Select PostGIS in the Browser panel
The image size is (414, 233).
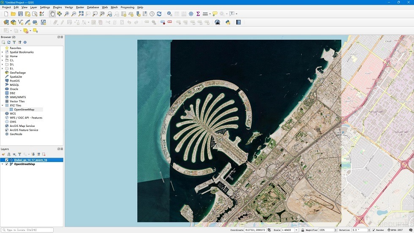pos(14,81)
